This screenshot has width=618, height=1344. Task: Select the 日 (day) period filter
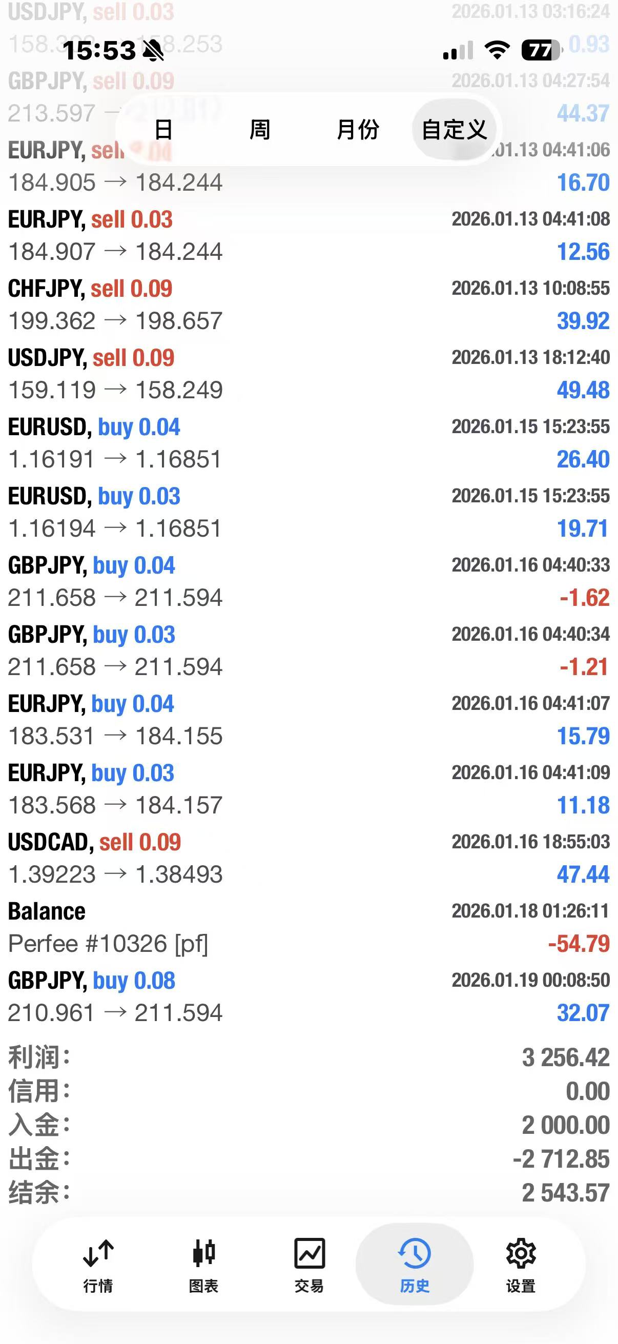coord(164,129)
